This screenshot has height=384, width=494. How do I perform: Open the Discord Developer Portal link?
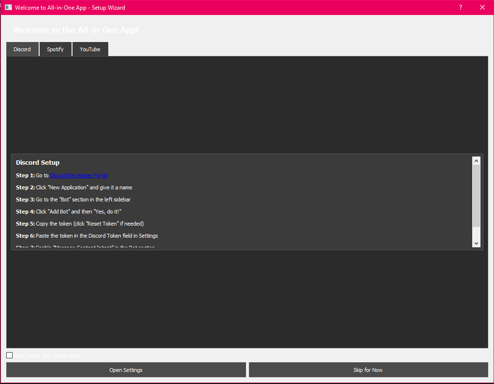[x=78, y=175]
